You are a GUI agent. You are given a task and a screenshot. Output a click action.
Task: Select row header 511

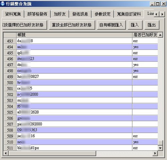point(10,148)
